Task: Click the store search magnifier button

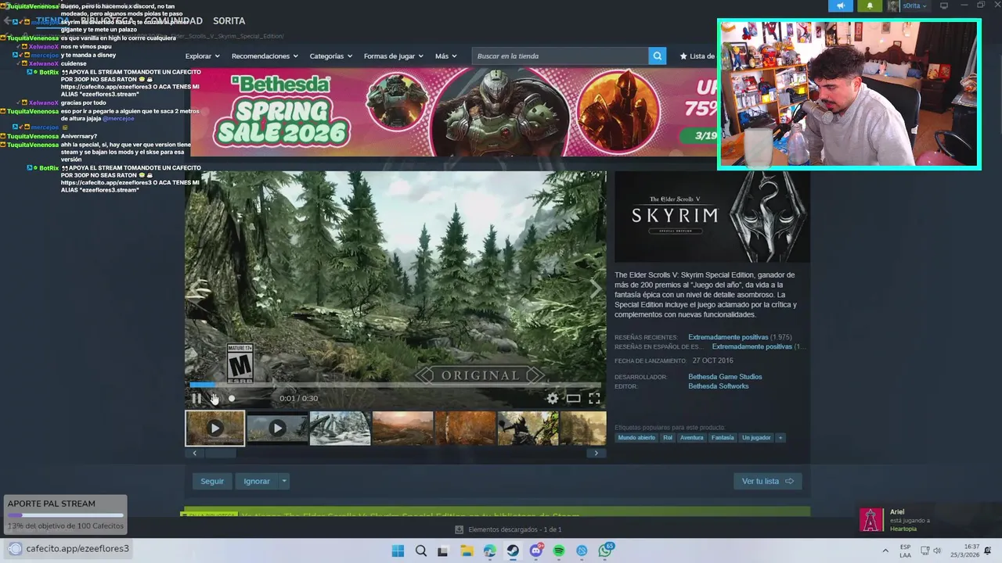Action: click(658, 56)
